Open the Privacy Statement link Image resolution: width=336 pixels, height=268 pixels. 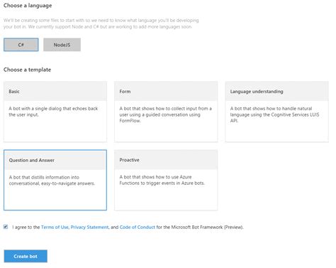point(89,227)
